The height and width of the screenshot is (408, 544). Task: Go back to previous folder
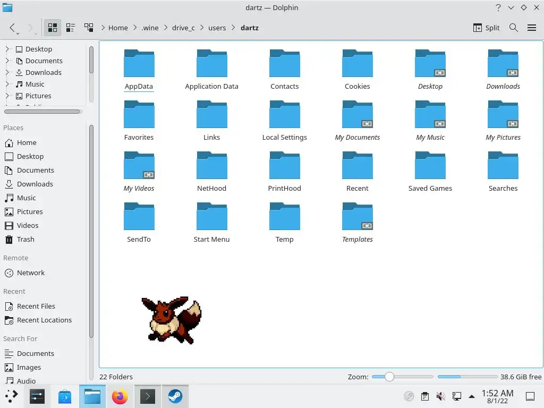[13, 28]
